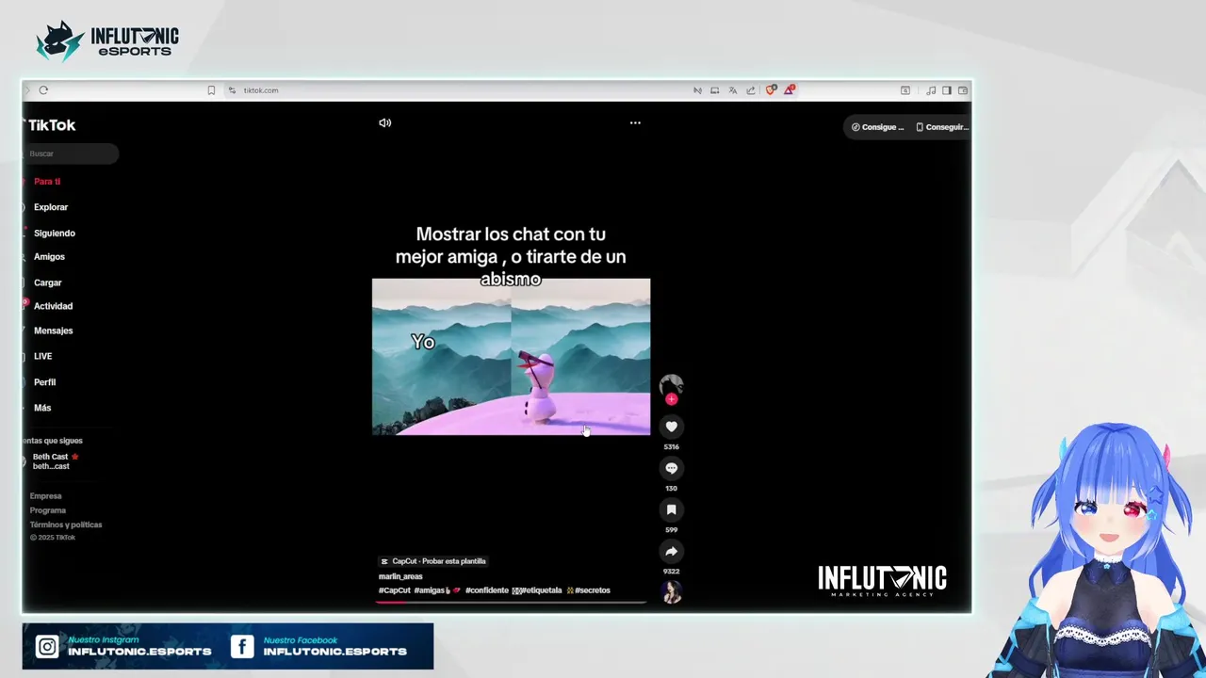This screenshot has width=1206, height=678.
Task: Open the Brave Rewards triangle icon
Action: coord(789,90)
